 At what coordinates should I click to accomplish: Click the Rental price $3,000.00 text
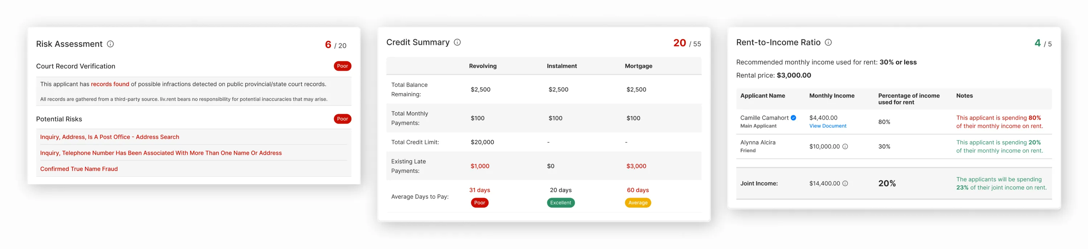[x=773, y=75]
